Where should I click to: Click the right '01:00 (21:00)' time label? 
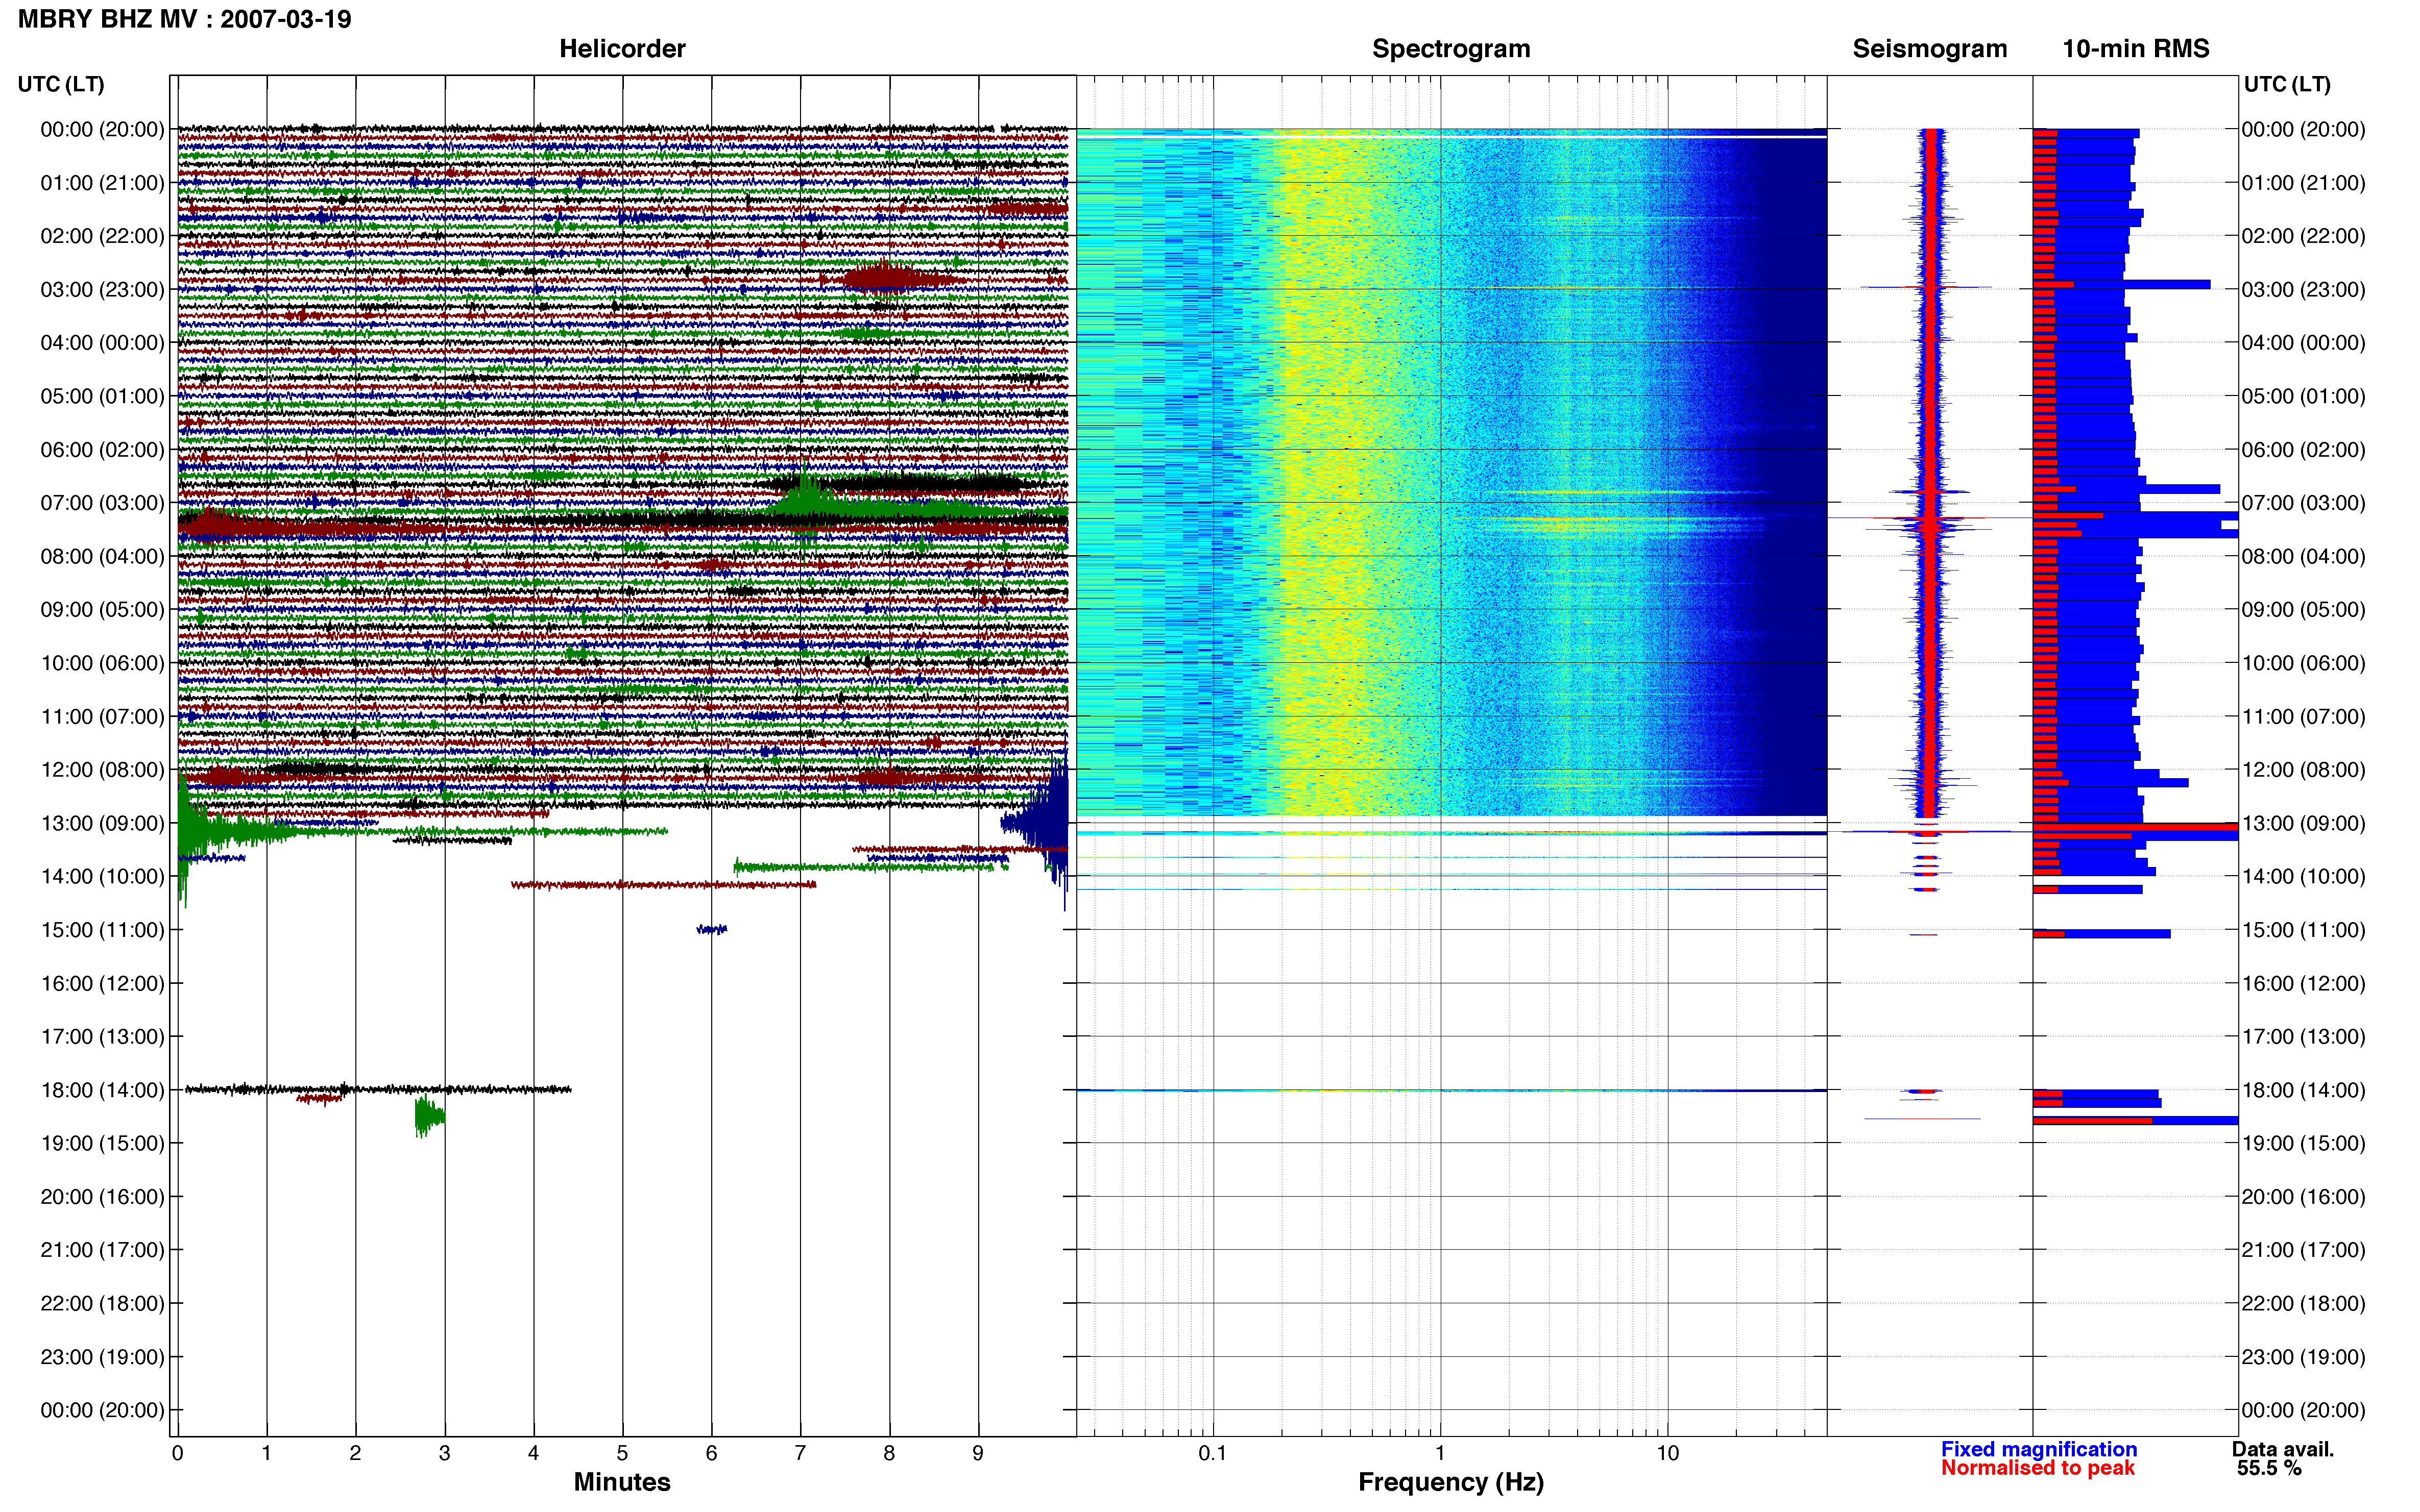[x=2303, y=183]
